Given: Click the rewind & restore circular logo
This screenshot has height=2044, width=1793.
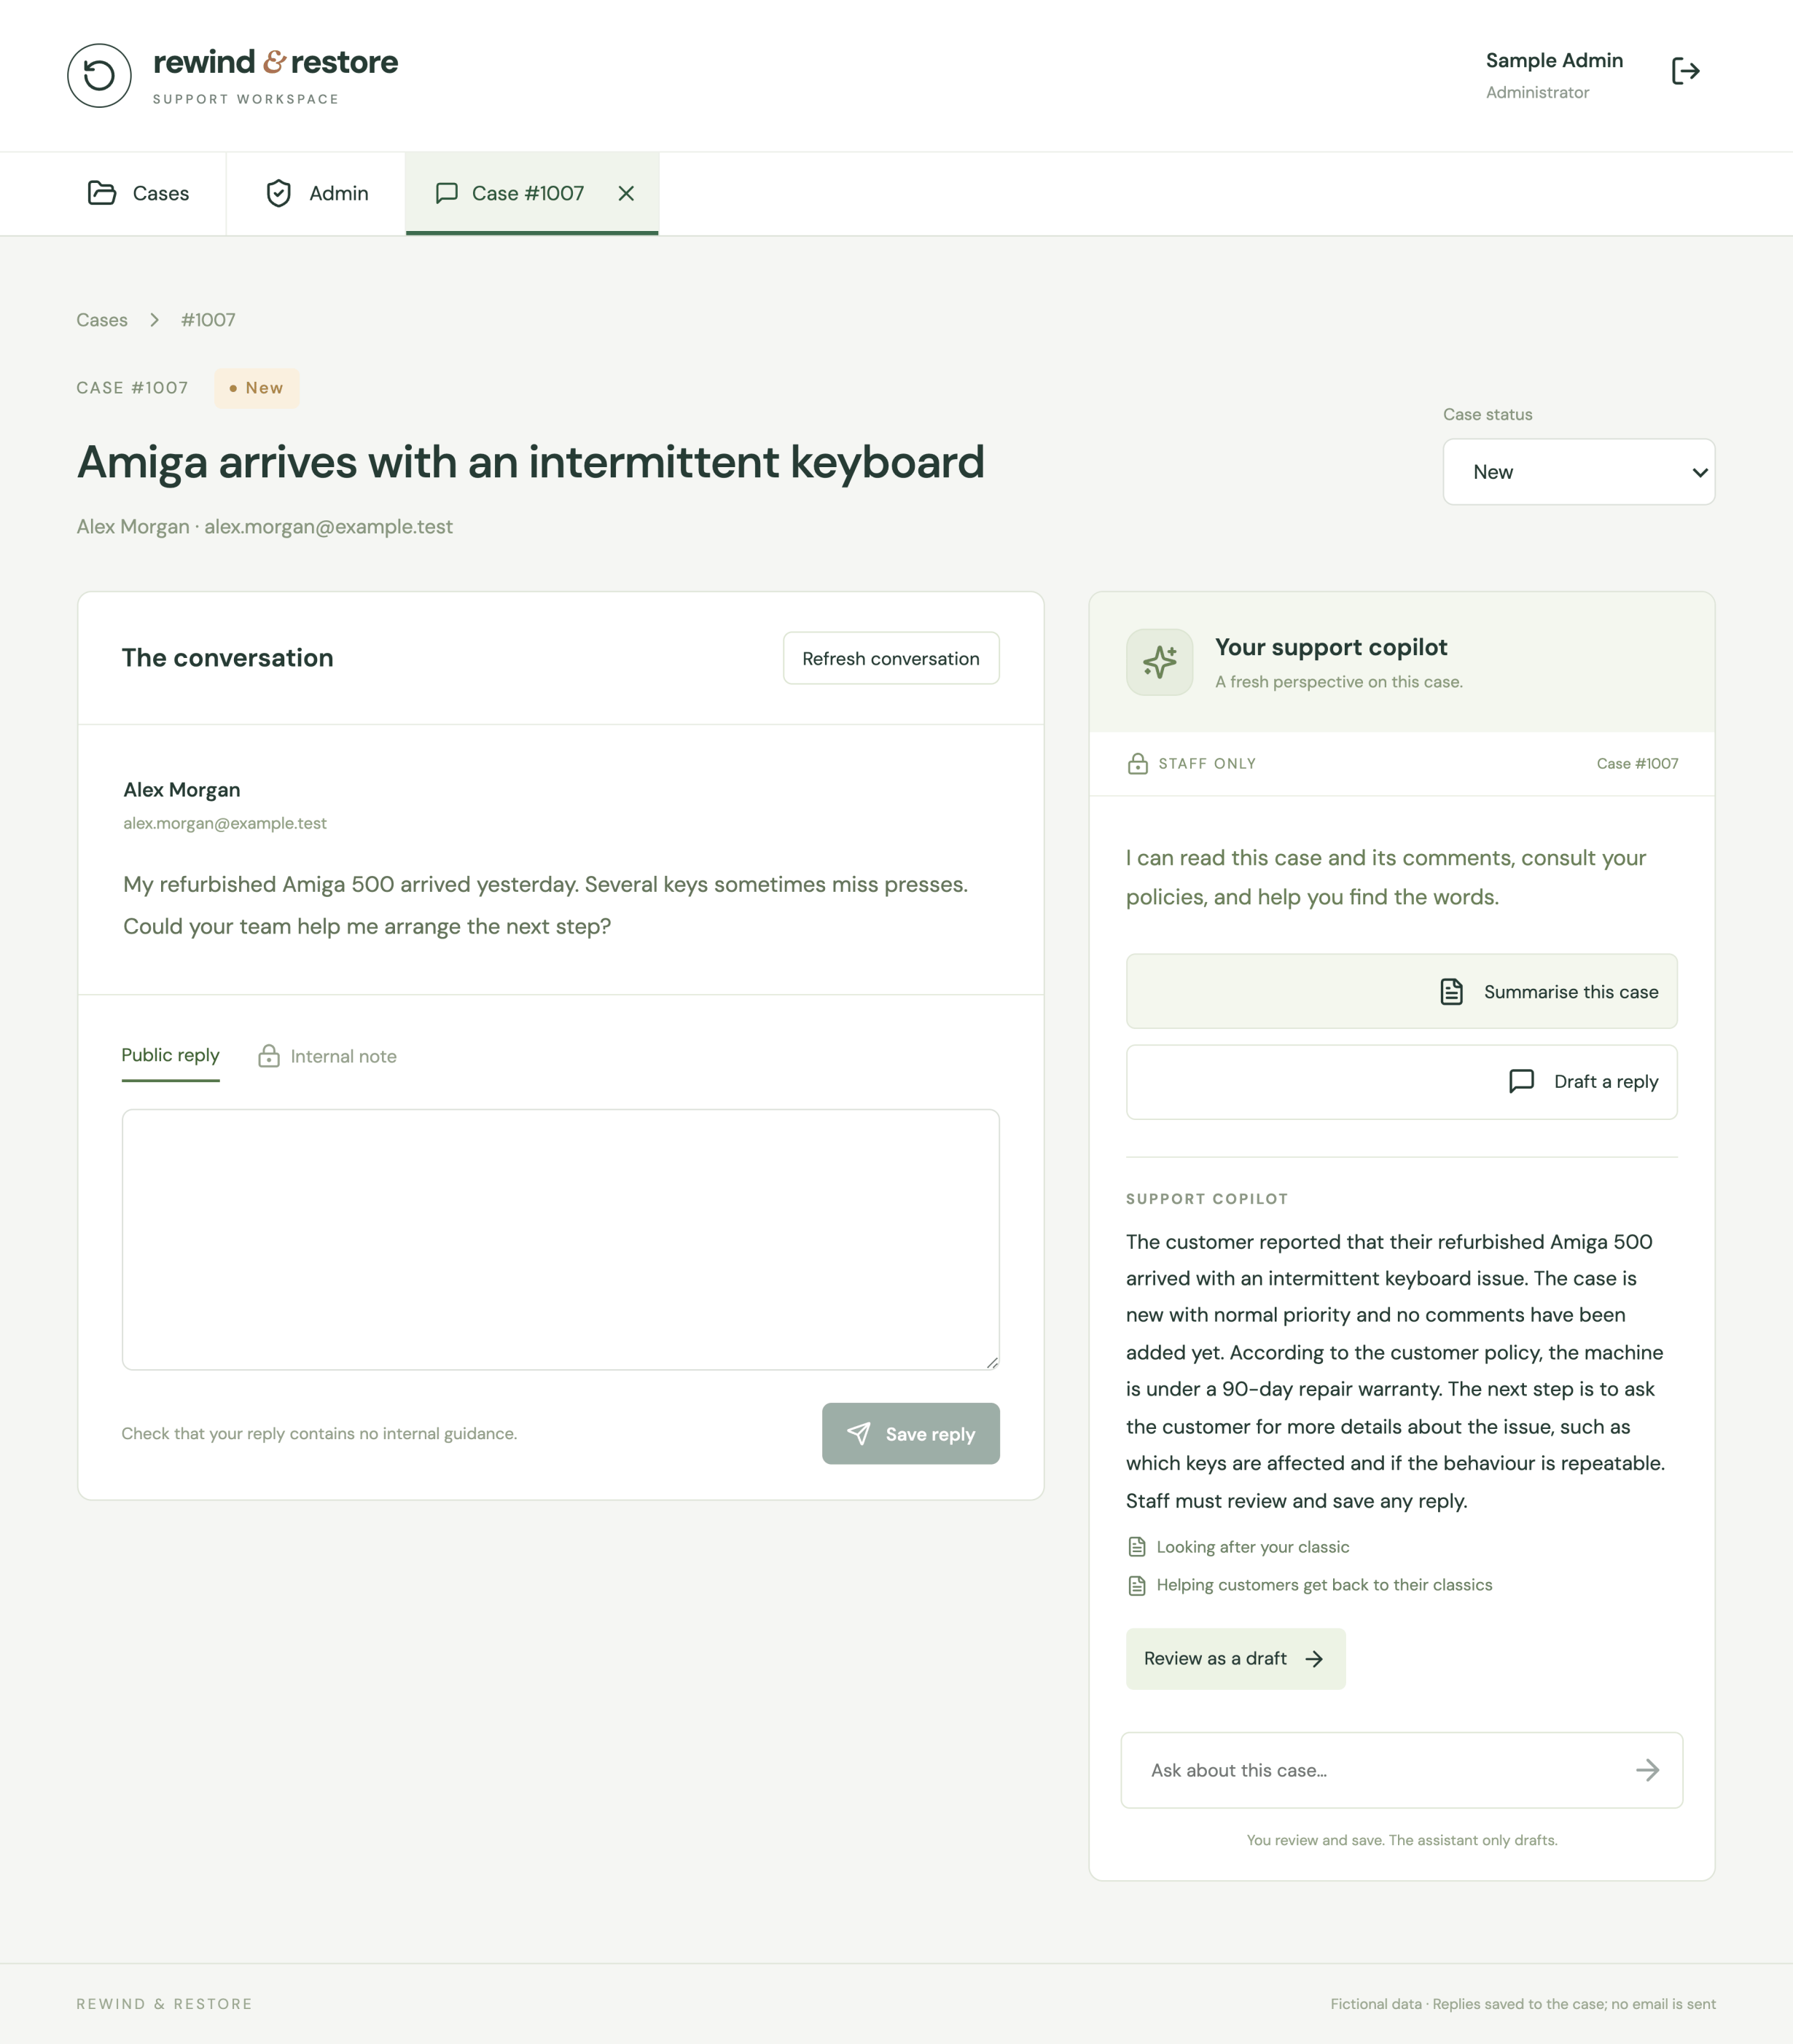Looking at the screenshot, I should (x=99, y=75).
